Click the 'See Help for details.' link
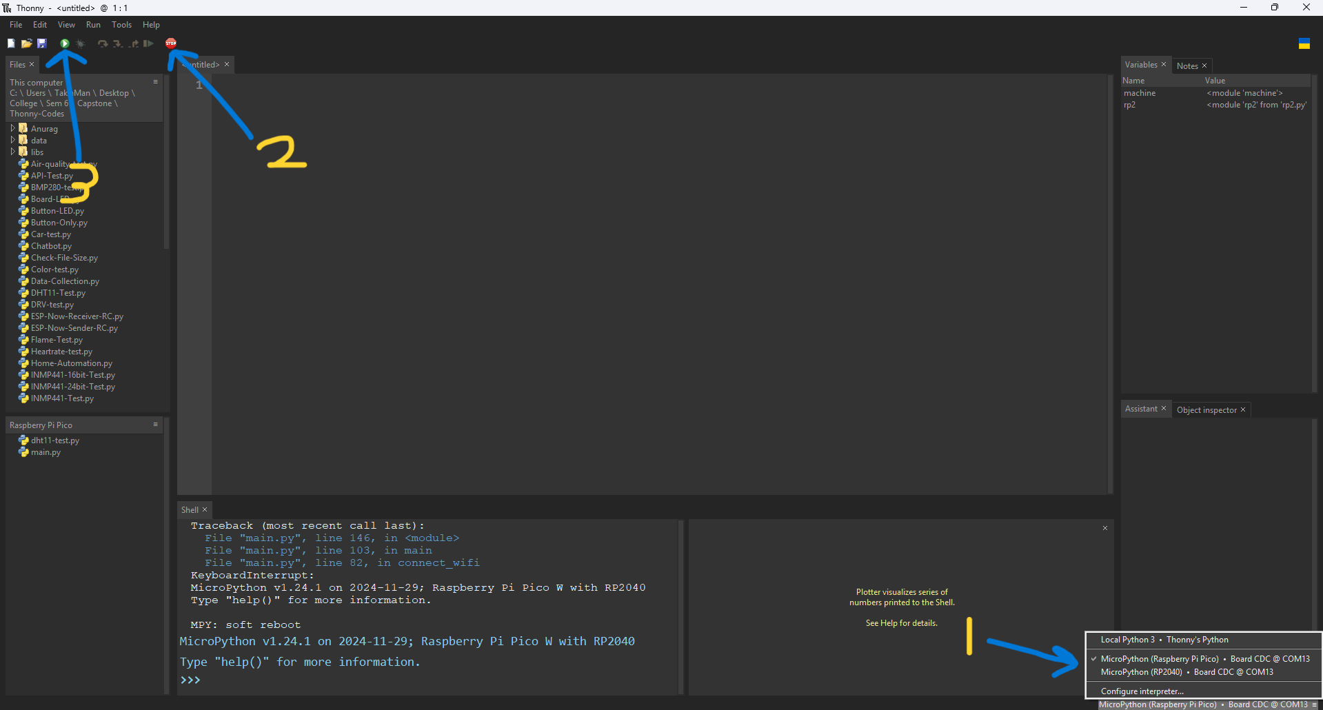This screenshot has height=710, width=1323. (x=902, y=623)
